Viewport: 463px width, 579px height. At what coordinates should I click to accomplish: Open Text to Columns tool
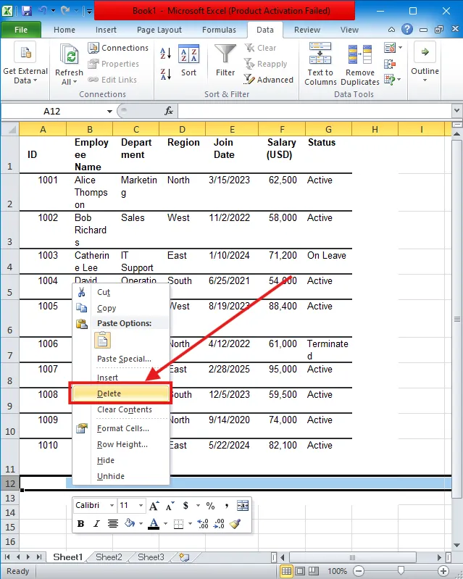[x=320, y=64]
